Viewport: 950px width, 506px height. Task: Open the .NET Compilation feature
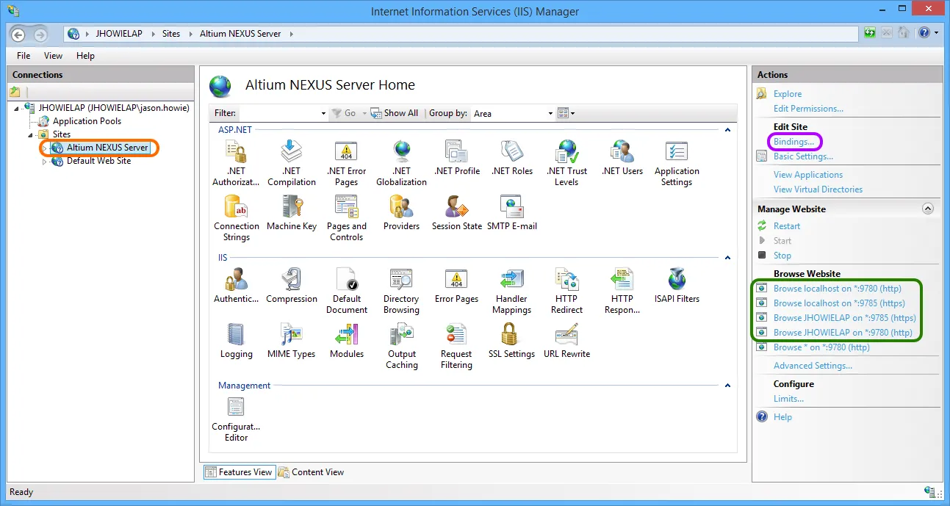coord(292,163)
